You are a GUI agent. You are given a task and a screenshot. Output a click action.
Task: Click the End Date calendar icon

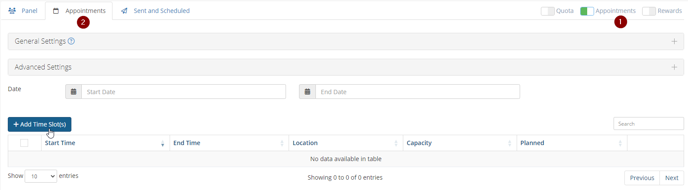307,92
